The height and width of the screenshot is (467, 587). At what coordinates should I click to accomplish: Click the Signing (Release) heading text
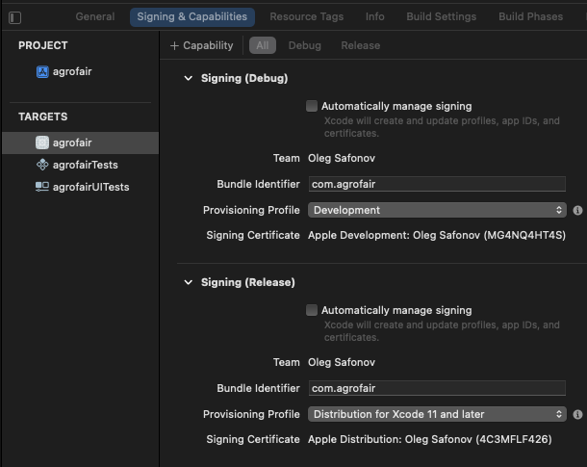[x=248, y=282]
